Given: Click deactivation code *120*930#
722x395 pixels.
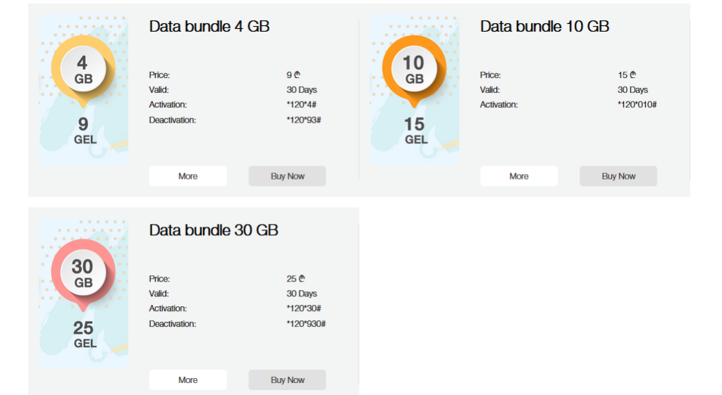Looking at the screenshot, I should point(306,324).
